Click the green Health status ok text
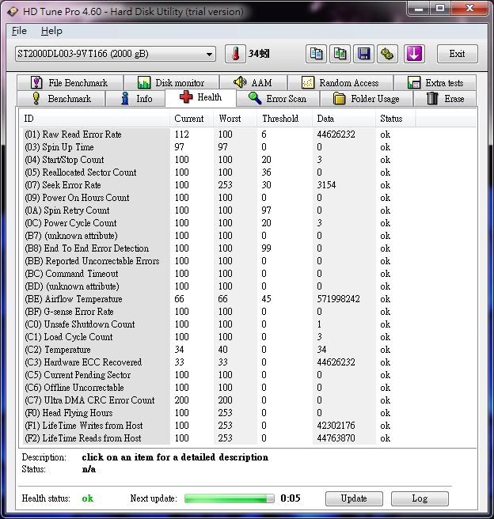The height and width of the screenshot is (519, 494). coord(87,498)
